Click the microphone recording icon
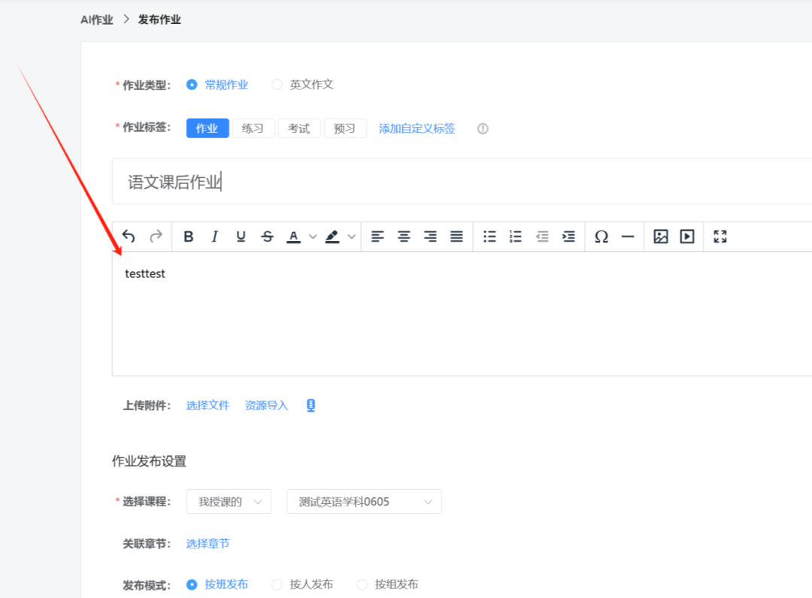 [x=311, y=406]
